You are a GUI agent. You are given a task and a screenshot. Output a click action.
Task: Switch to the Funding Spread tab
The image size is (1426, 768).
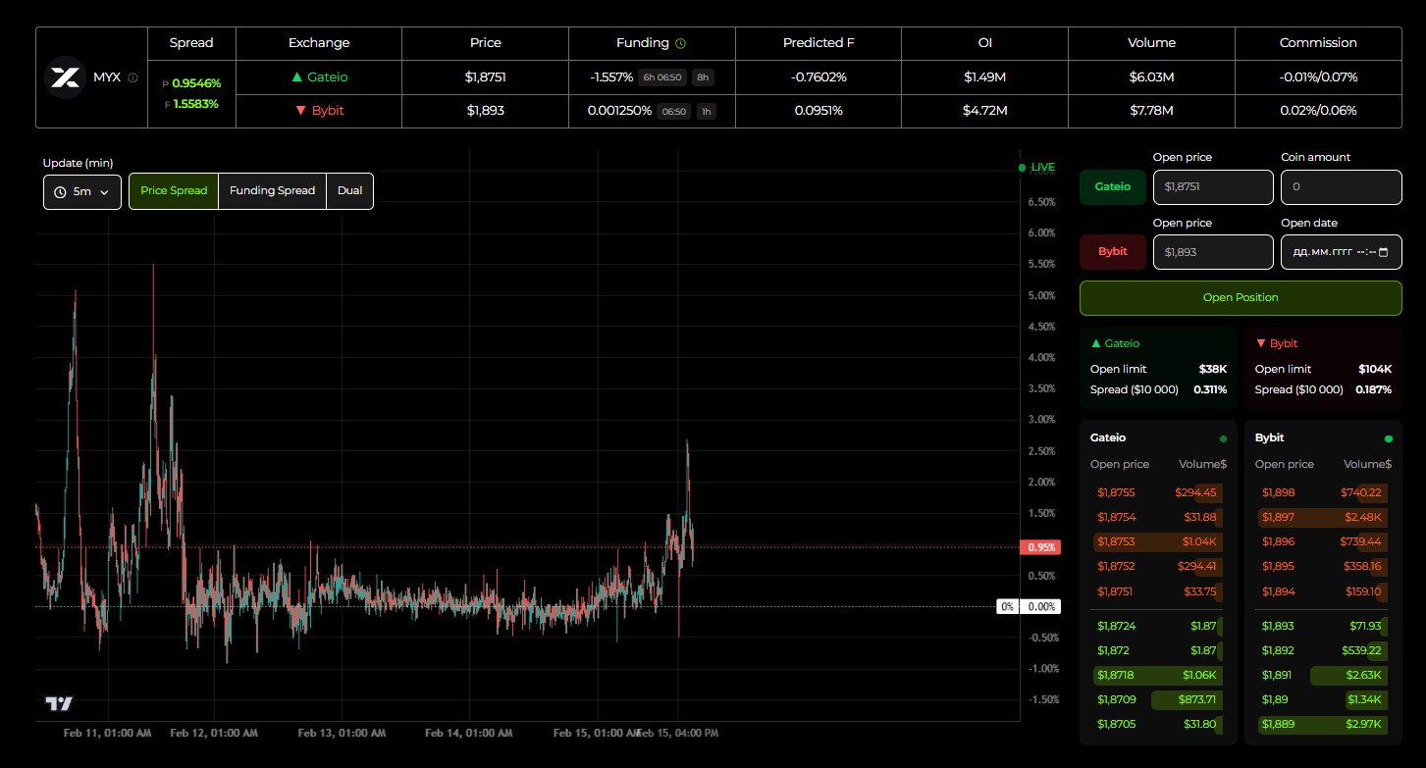click(272, 190)
